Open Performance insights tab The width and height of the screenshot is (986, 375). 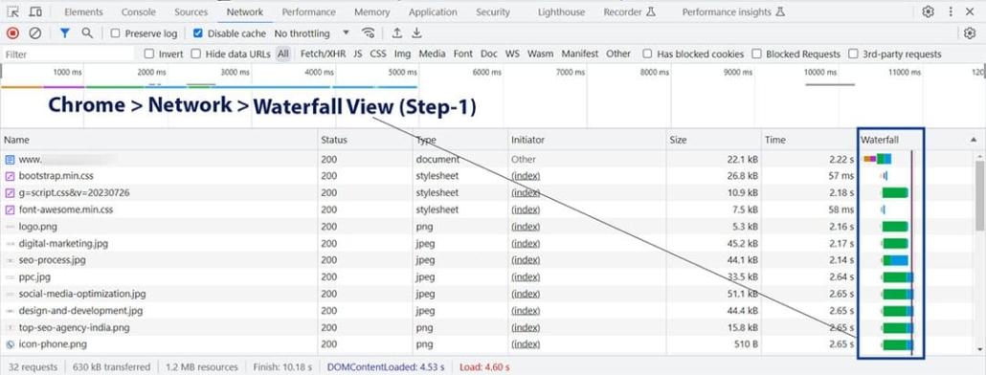point(733,11)
